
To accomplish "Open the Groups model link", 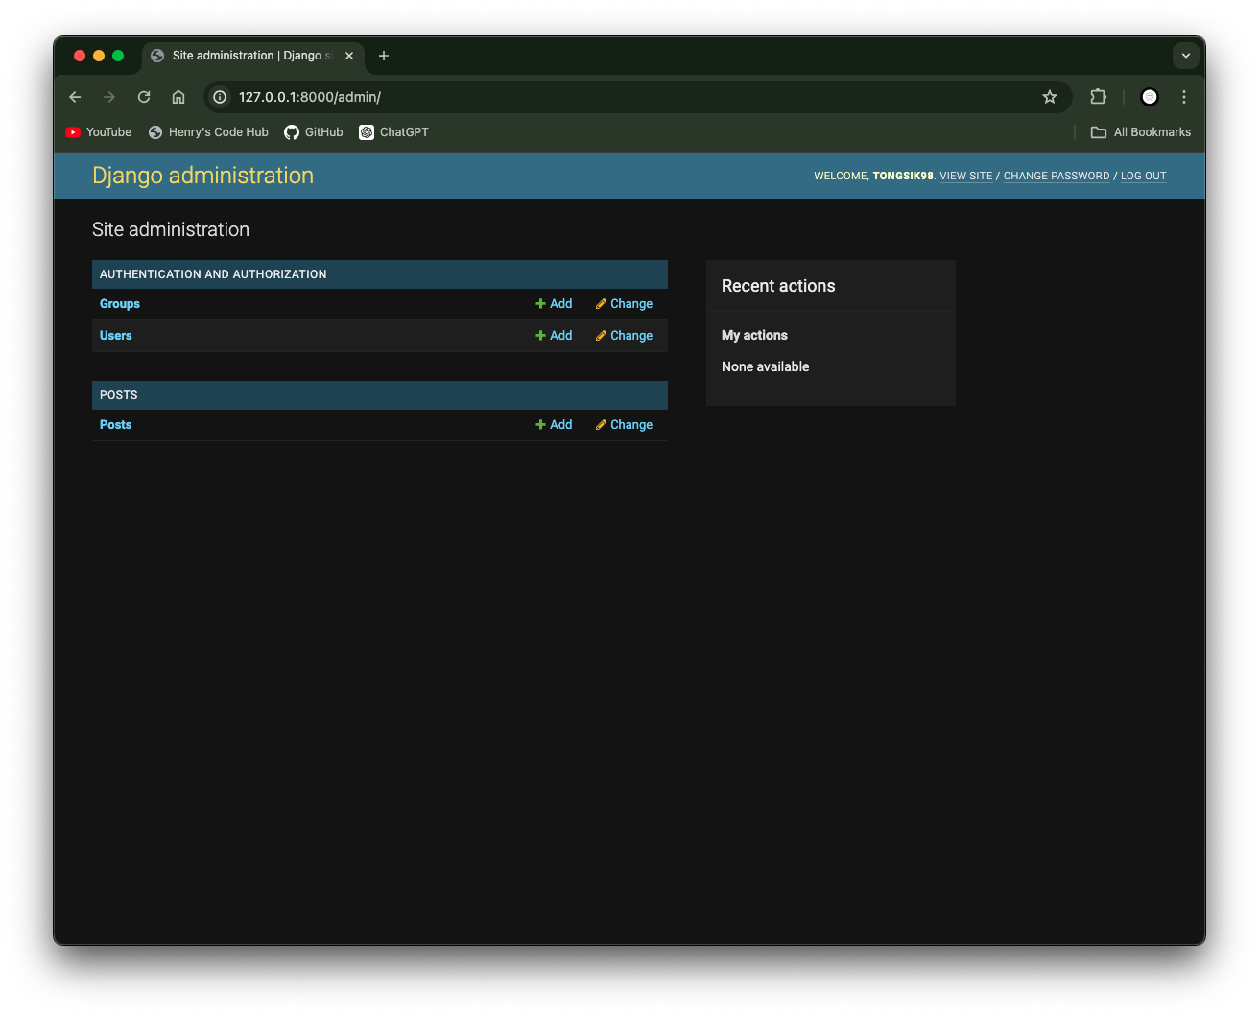I will (120, 304).
